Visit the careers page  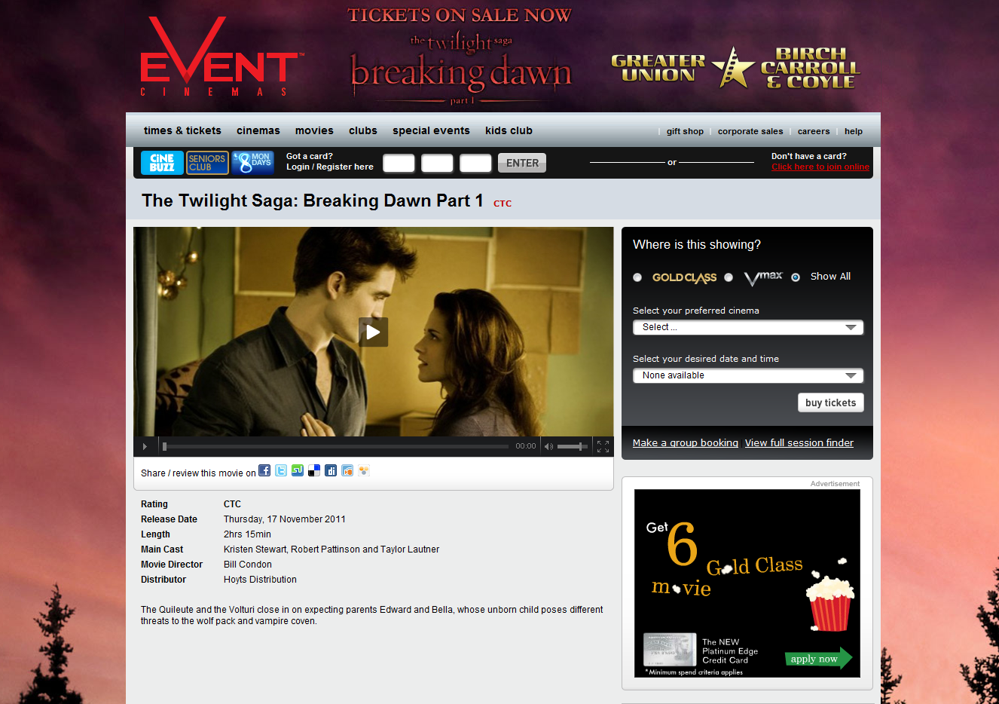tap(814, 131)
